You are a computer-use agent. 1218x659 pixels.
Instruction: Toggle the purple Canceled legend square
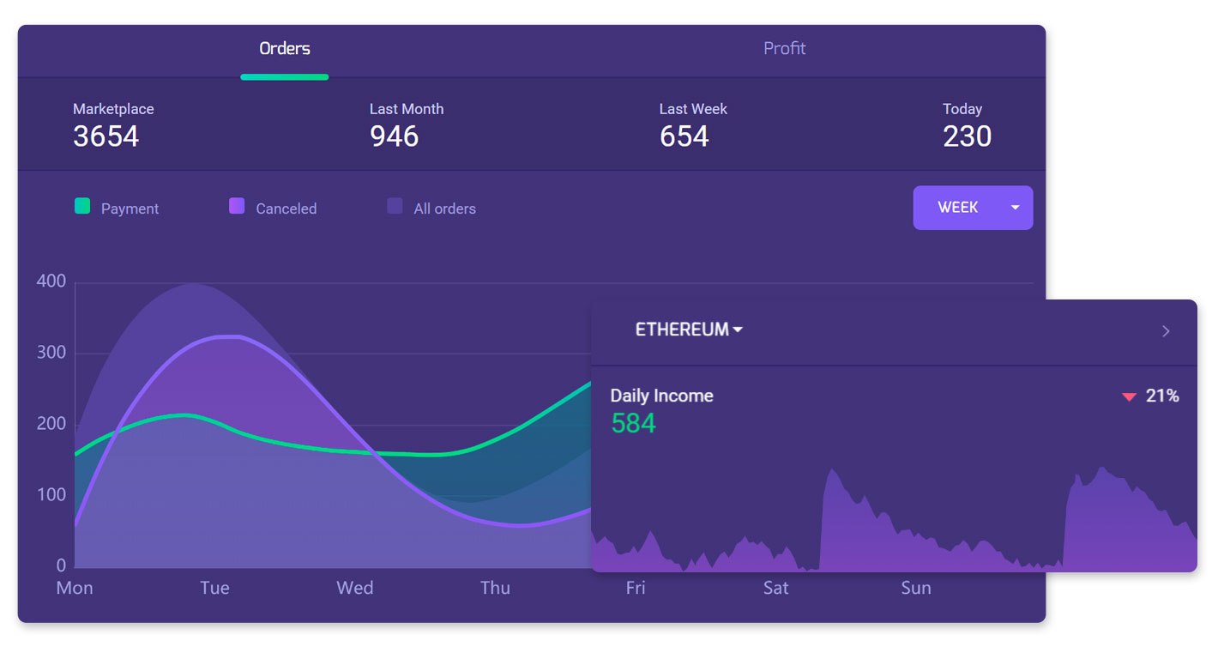pyautogui.click(x=237, y=206)
